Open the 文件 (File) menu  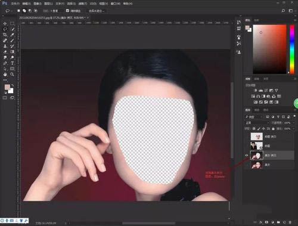[x=15, y=4]
